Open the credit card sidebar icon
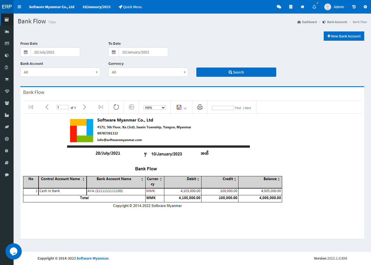The image size is (371, 265). coord(7,43)
